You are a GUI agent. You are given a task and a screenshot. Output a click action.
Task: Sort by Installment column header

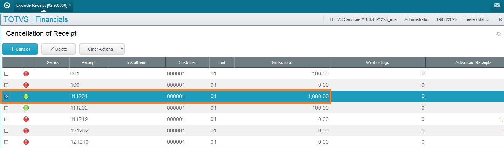137,62
